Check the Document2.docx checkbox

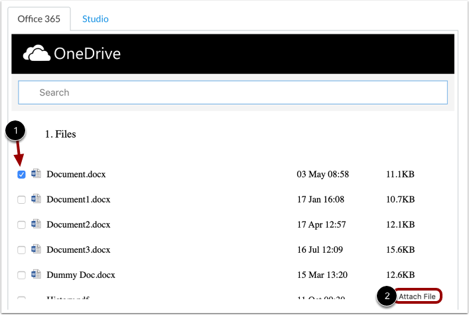pyautogui.click(x=21, y=224)
